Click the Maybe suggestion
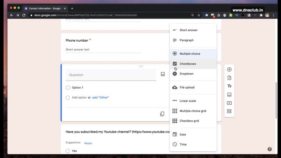Viewport: 281px width, 158px height. tap(88, 143)
